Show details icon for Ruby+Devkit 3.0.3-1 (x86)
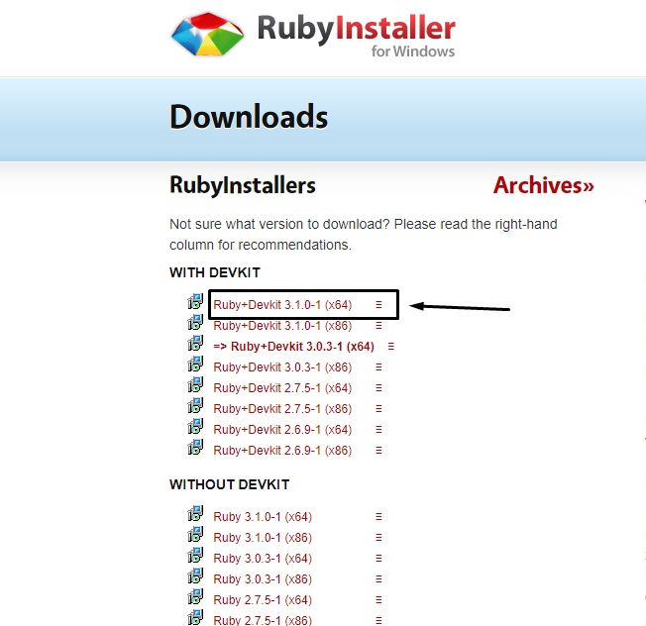This screenshot has width=646, height=626. (378, 367)
